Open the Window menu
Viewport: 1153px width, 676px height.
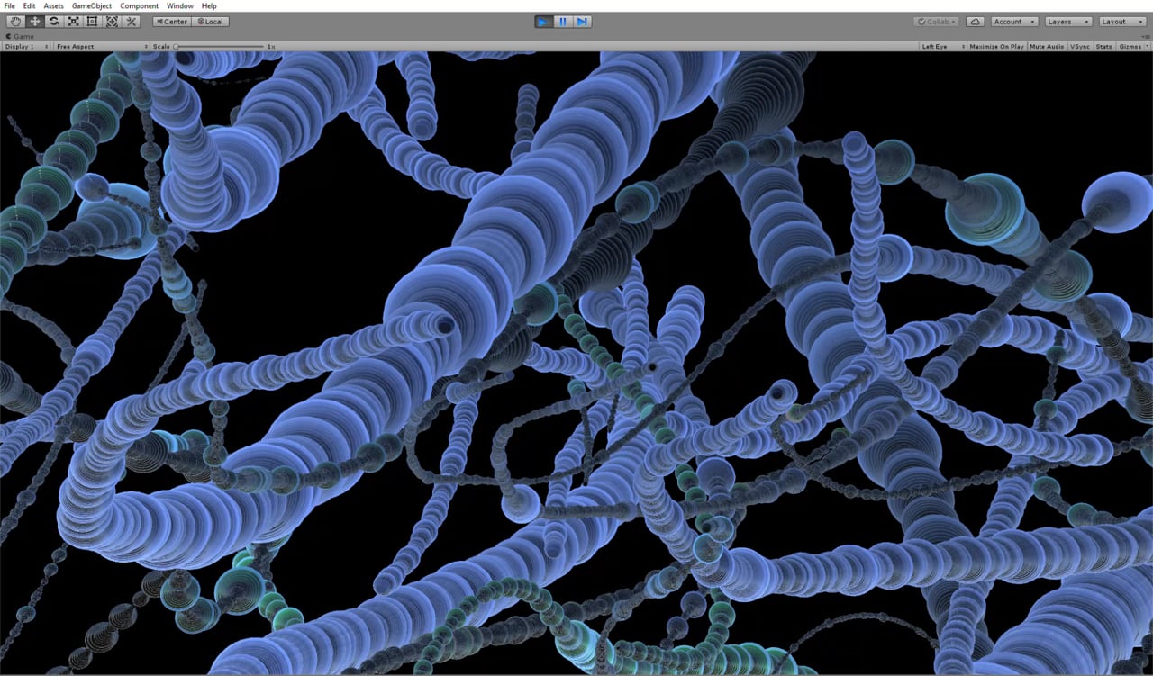[180, 5]
